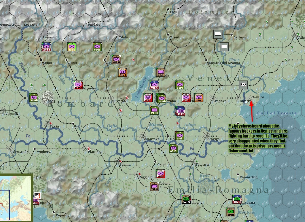Select the 1st B division near Lecco
Image resolution: width=305 pixels, height=222 pixels.
pyautogui.click(x=72, y=47)
